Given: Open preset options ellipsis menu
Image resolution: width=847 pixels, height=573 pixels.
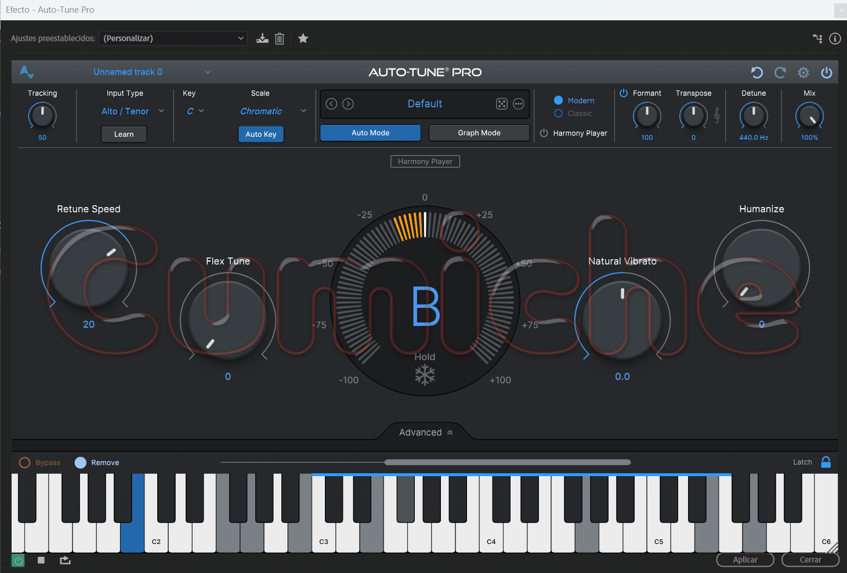Looking at the screenshot, I should click(x=519, y=104).
